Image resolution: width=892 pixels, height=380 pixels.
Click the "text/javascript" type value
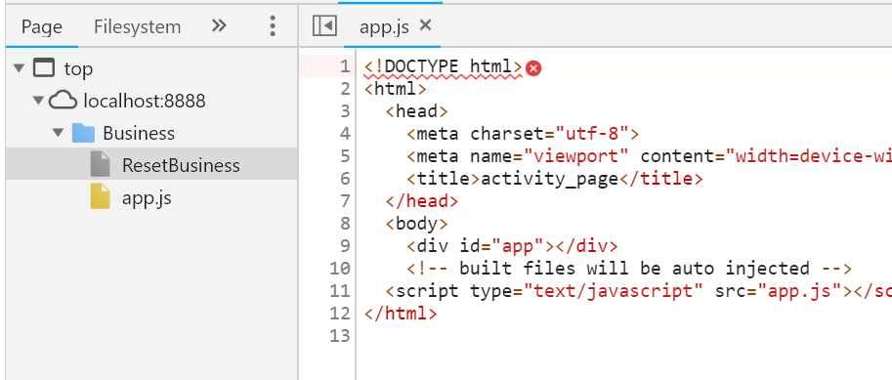coord(614,291)
